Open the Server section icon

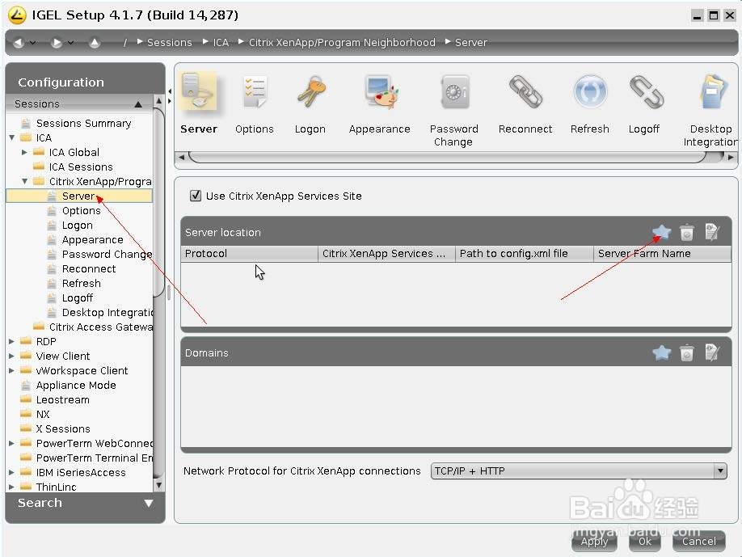click(x=199, y=91)
